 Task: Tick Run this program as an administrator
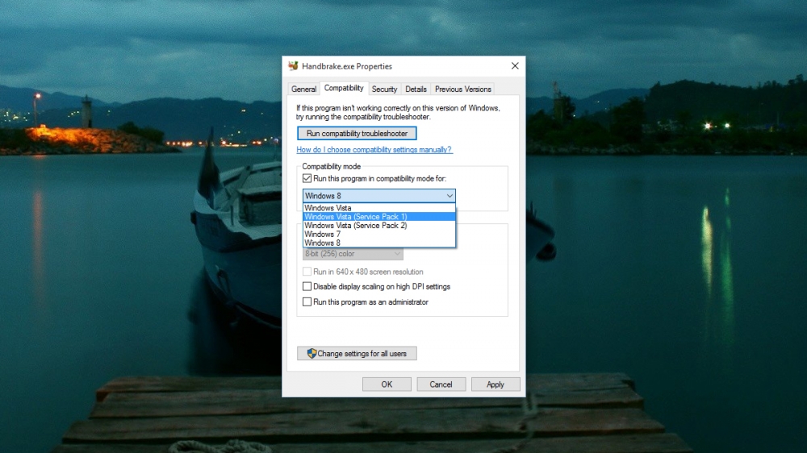307,301
